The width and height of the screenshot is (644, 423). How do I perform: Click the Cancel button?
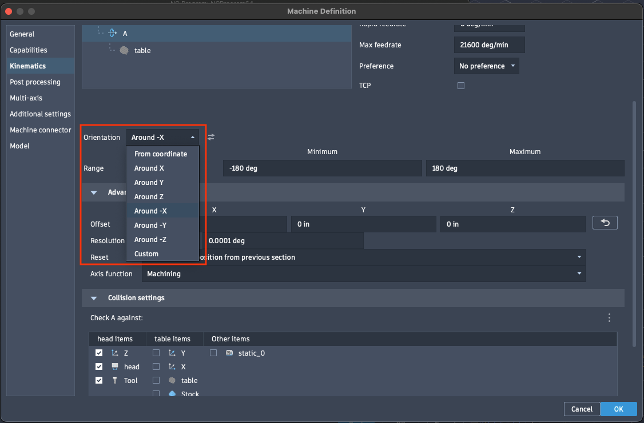click(x=582, y=409)
